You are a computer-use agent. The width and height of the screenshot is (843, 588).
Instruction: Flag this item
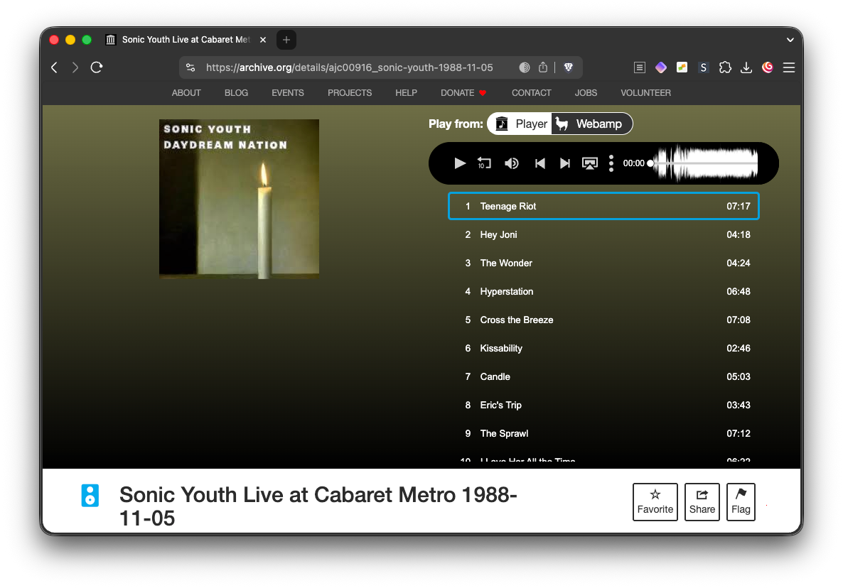coord(741,502)
